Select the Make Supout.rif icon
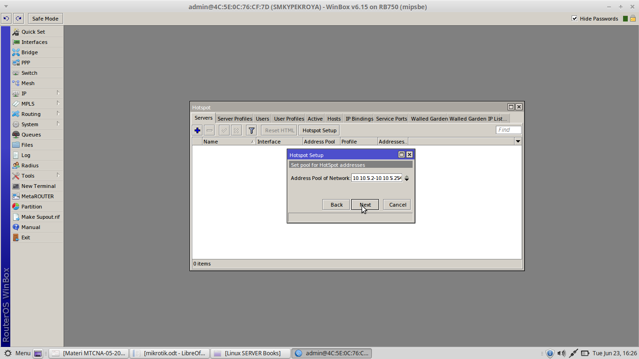This screenshot has width=639, height=359. (x=16, y=217)
